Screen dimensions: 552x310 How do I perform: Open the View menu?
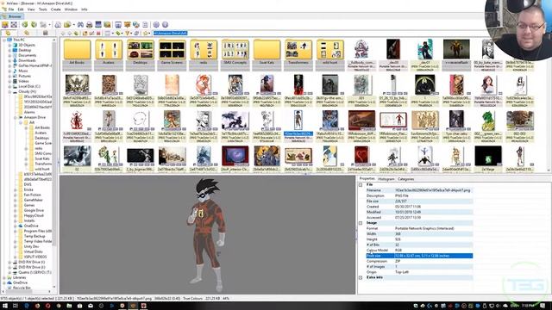[31, 9]
